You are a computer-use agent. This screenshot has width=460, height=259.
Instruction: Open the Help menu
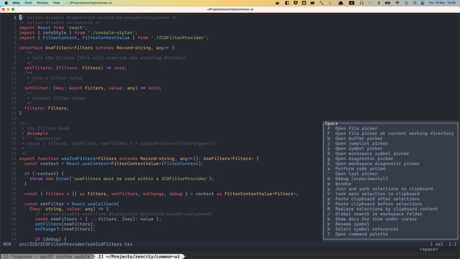point(56,3)
